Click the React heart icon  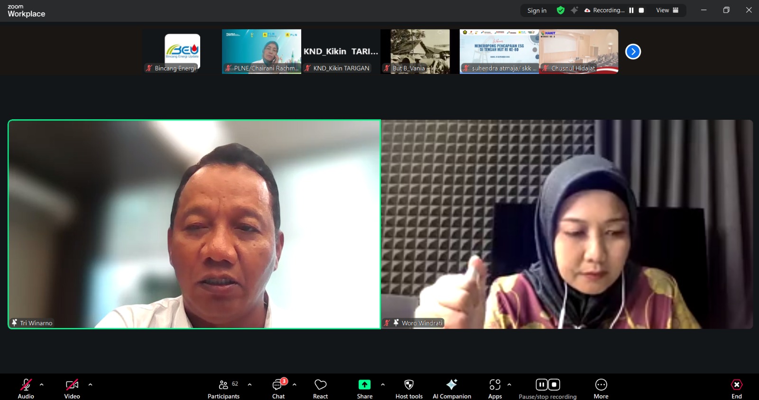tap(320, 388)
